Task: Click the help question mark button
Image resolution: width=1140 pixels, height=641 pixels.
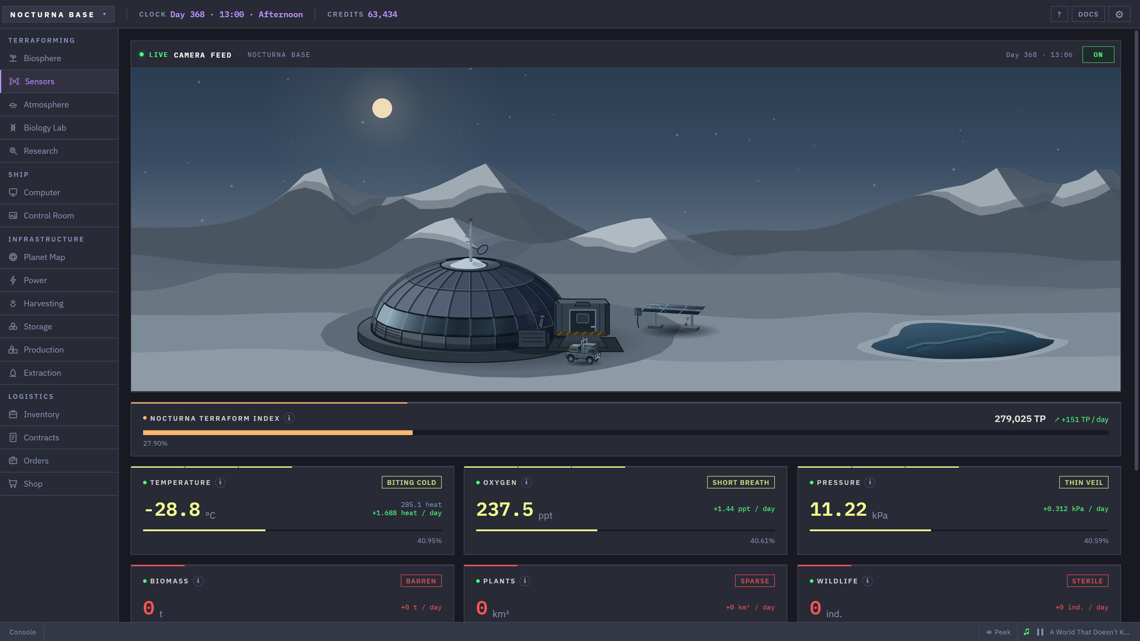Action: (1059, 14)
